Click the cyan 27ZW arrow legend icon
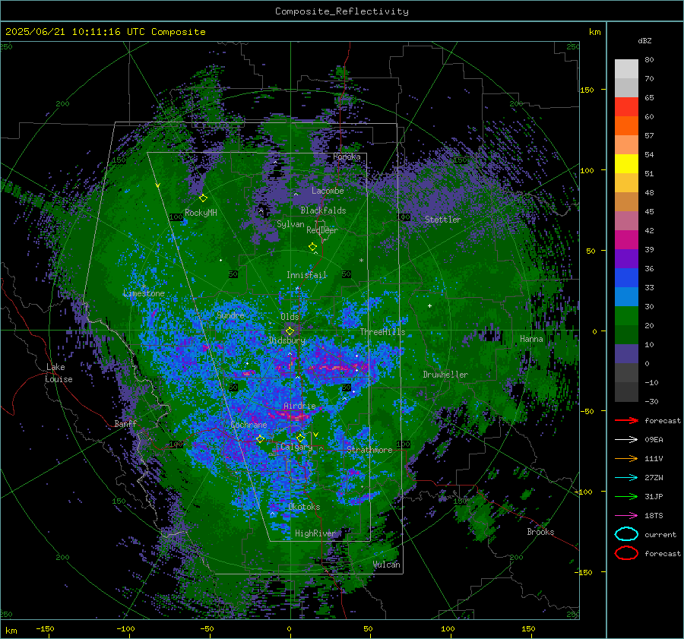This screenshot has width=684, height=639. coord(626,478)
